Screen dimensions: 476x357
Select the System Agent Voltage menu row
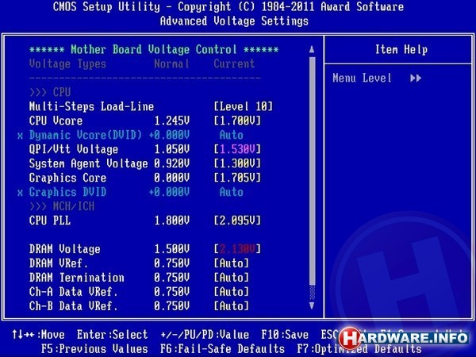pyautogui.click(x=89, y=163)
